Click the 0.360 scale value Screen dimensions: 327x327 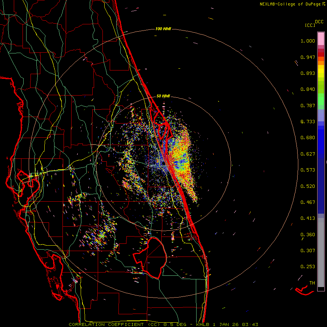point(308,235)
